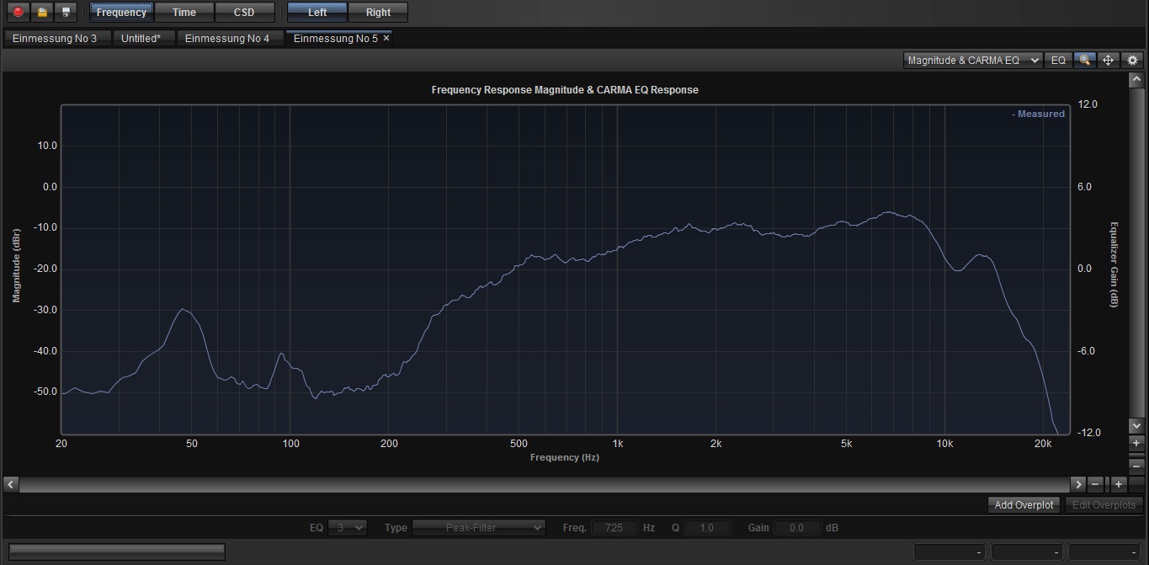Open graph settings gear icon
Image resolution: width=1149 pixels, height=565 pixels.
(1133, 61)
